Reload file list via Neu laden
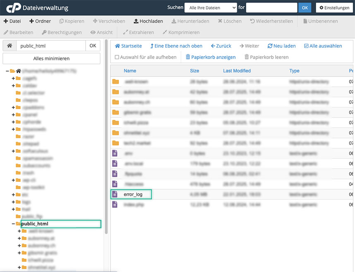The image size is (355, 272). tap(281, 46)
